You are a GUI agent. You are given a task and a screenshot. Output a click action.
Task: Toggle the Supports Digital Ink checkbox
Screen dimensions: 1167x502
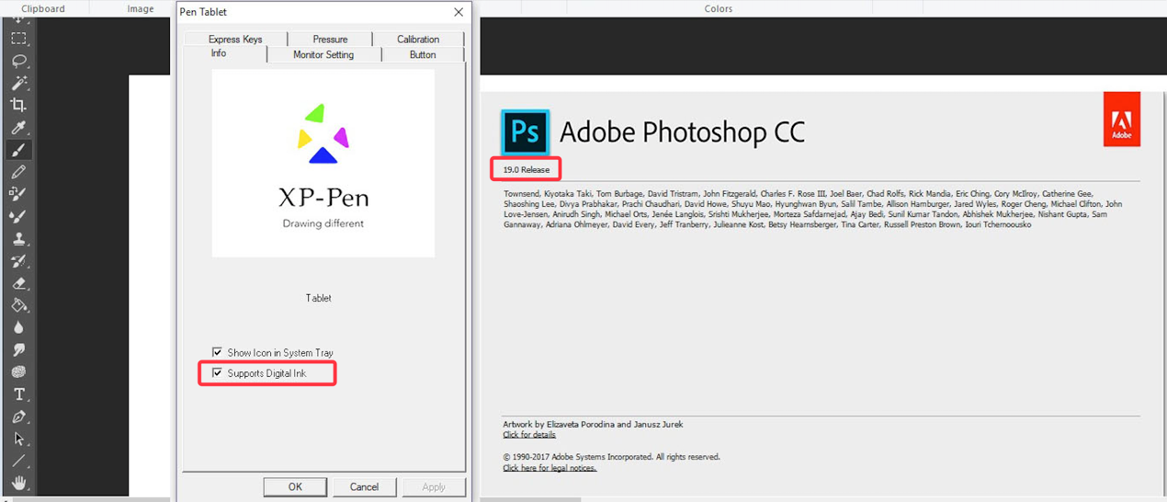(218, 373)
